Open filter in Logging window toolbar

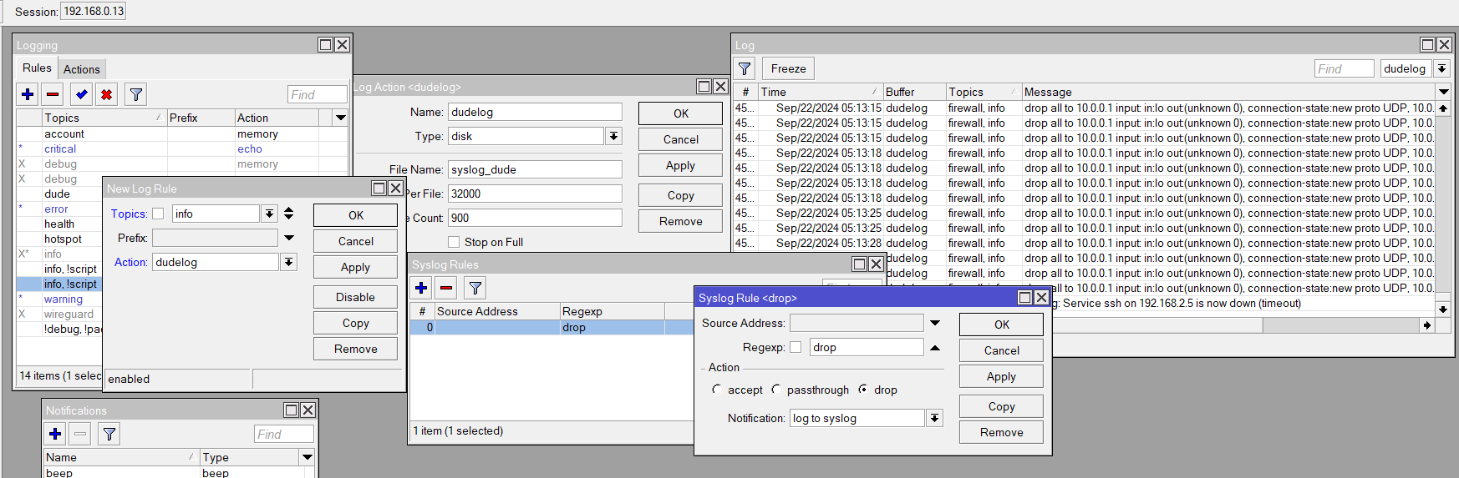(x=136, y=94)
